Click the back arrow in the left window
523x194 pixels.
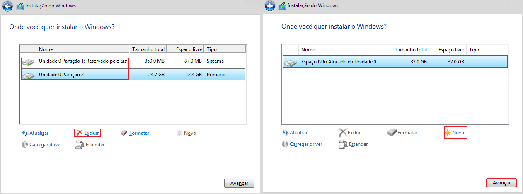click(7, 6)
